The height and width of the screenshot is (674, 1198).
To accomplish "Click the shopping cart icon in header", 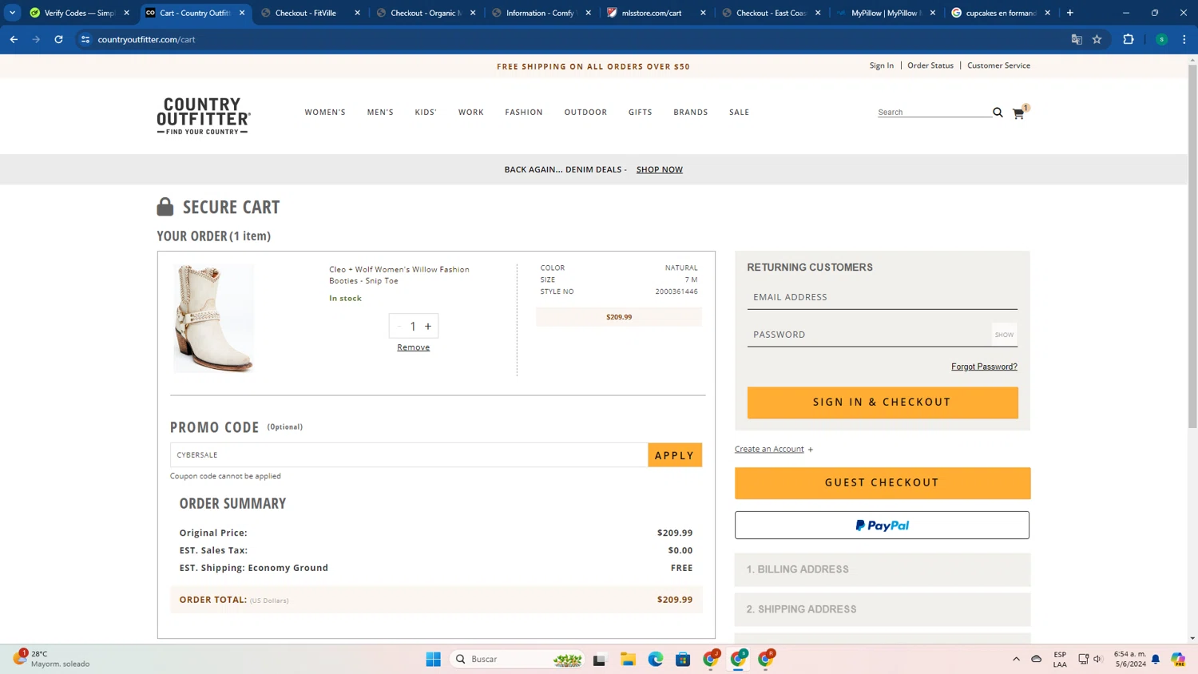I will [x=1018, y=113].
